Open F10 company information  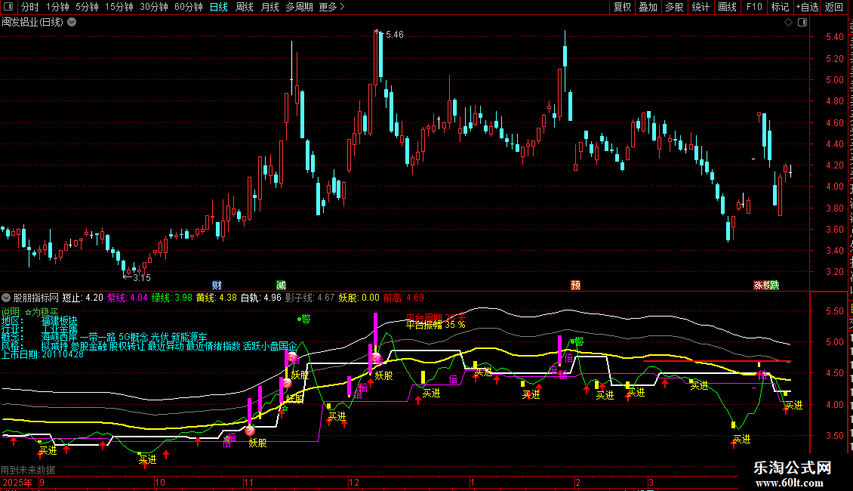click(754, 7)
